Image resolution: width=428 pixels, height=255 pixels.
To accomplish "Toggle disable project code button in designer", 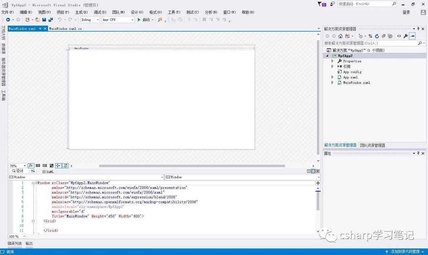I will pos(66,166).
